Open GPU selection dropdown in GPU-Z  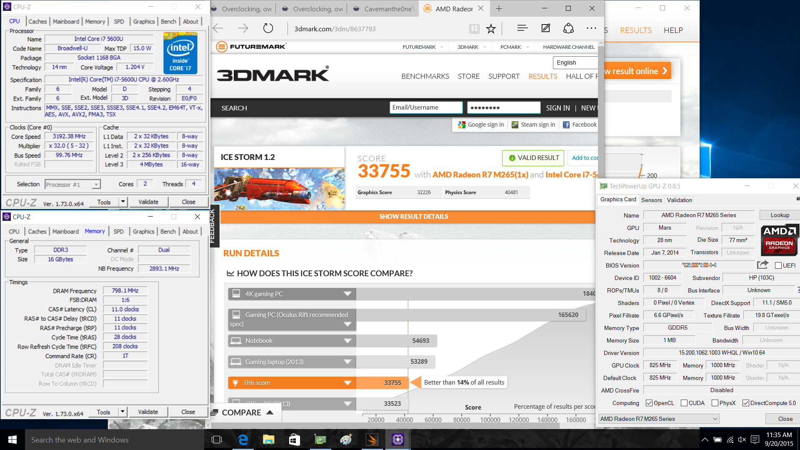659,419
